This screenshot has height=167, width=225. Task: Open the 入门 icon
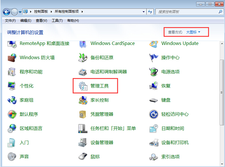11,143
